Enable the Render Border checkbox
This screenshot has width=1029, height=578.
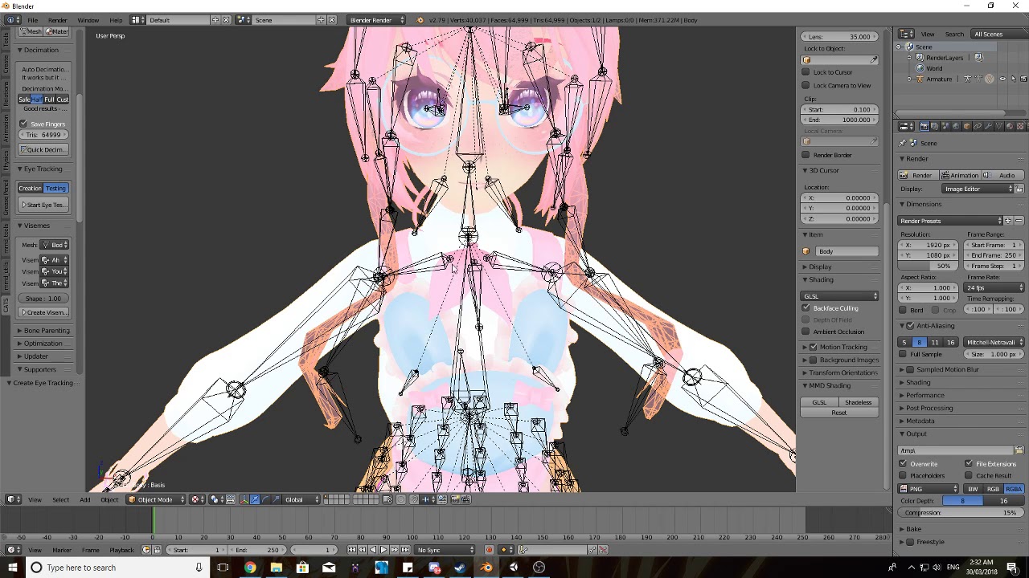(x=806, y=155)
